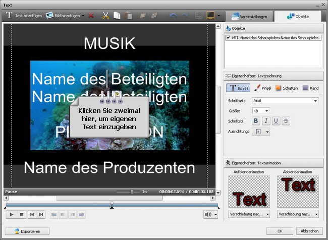Screen dimensions: 328x240
Task: Click the Aufblendanimation preview thumbnail
Action: pos(249,192)
